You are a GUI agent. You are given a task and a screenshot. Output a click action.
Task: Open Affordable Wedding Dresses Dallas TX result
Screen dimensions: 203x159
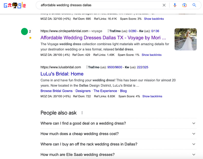(x=103, y=38)
